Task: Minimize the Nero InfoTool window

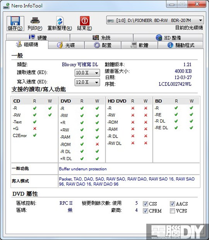Action: coord(172,4)
